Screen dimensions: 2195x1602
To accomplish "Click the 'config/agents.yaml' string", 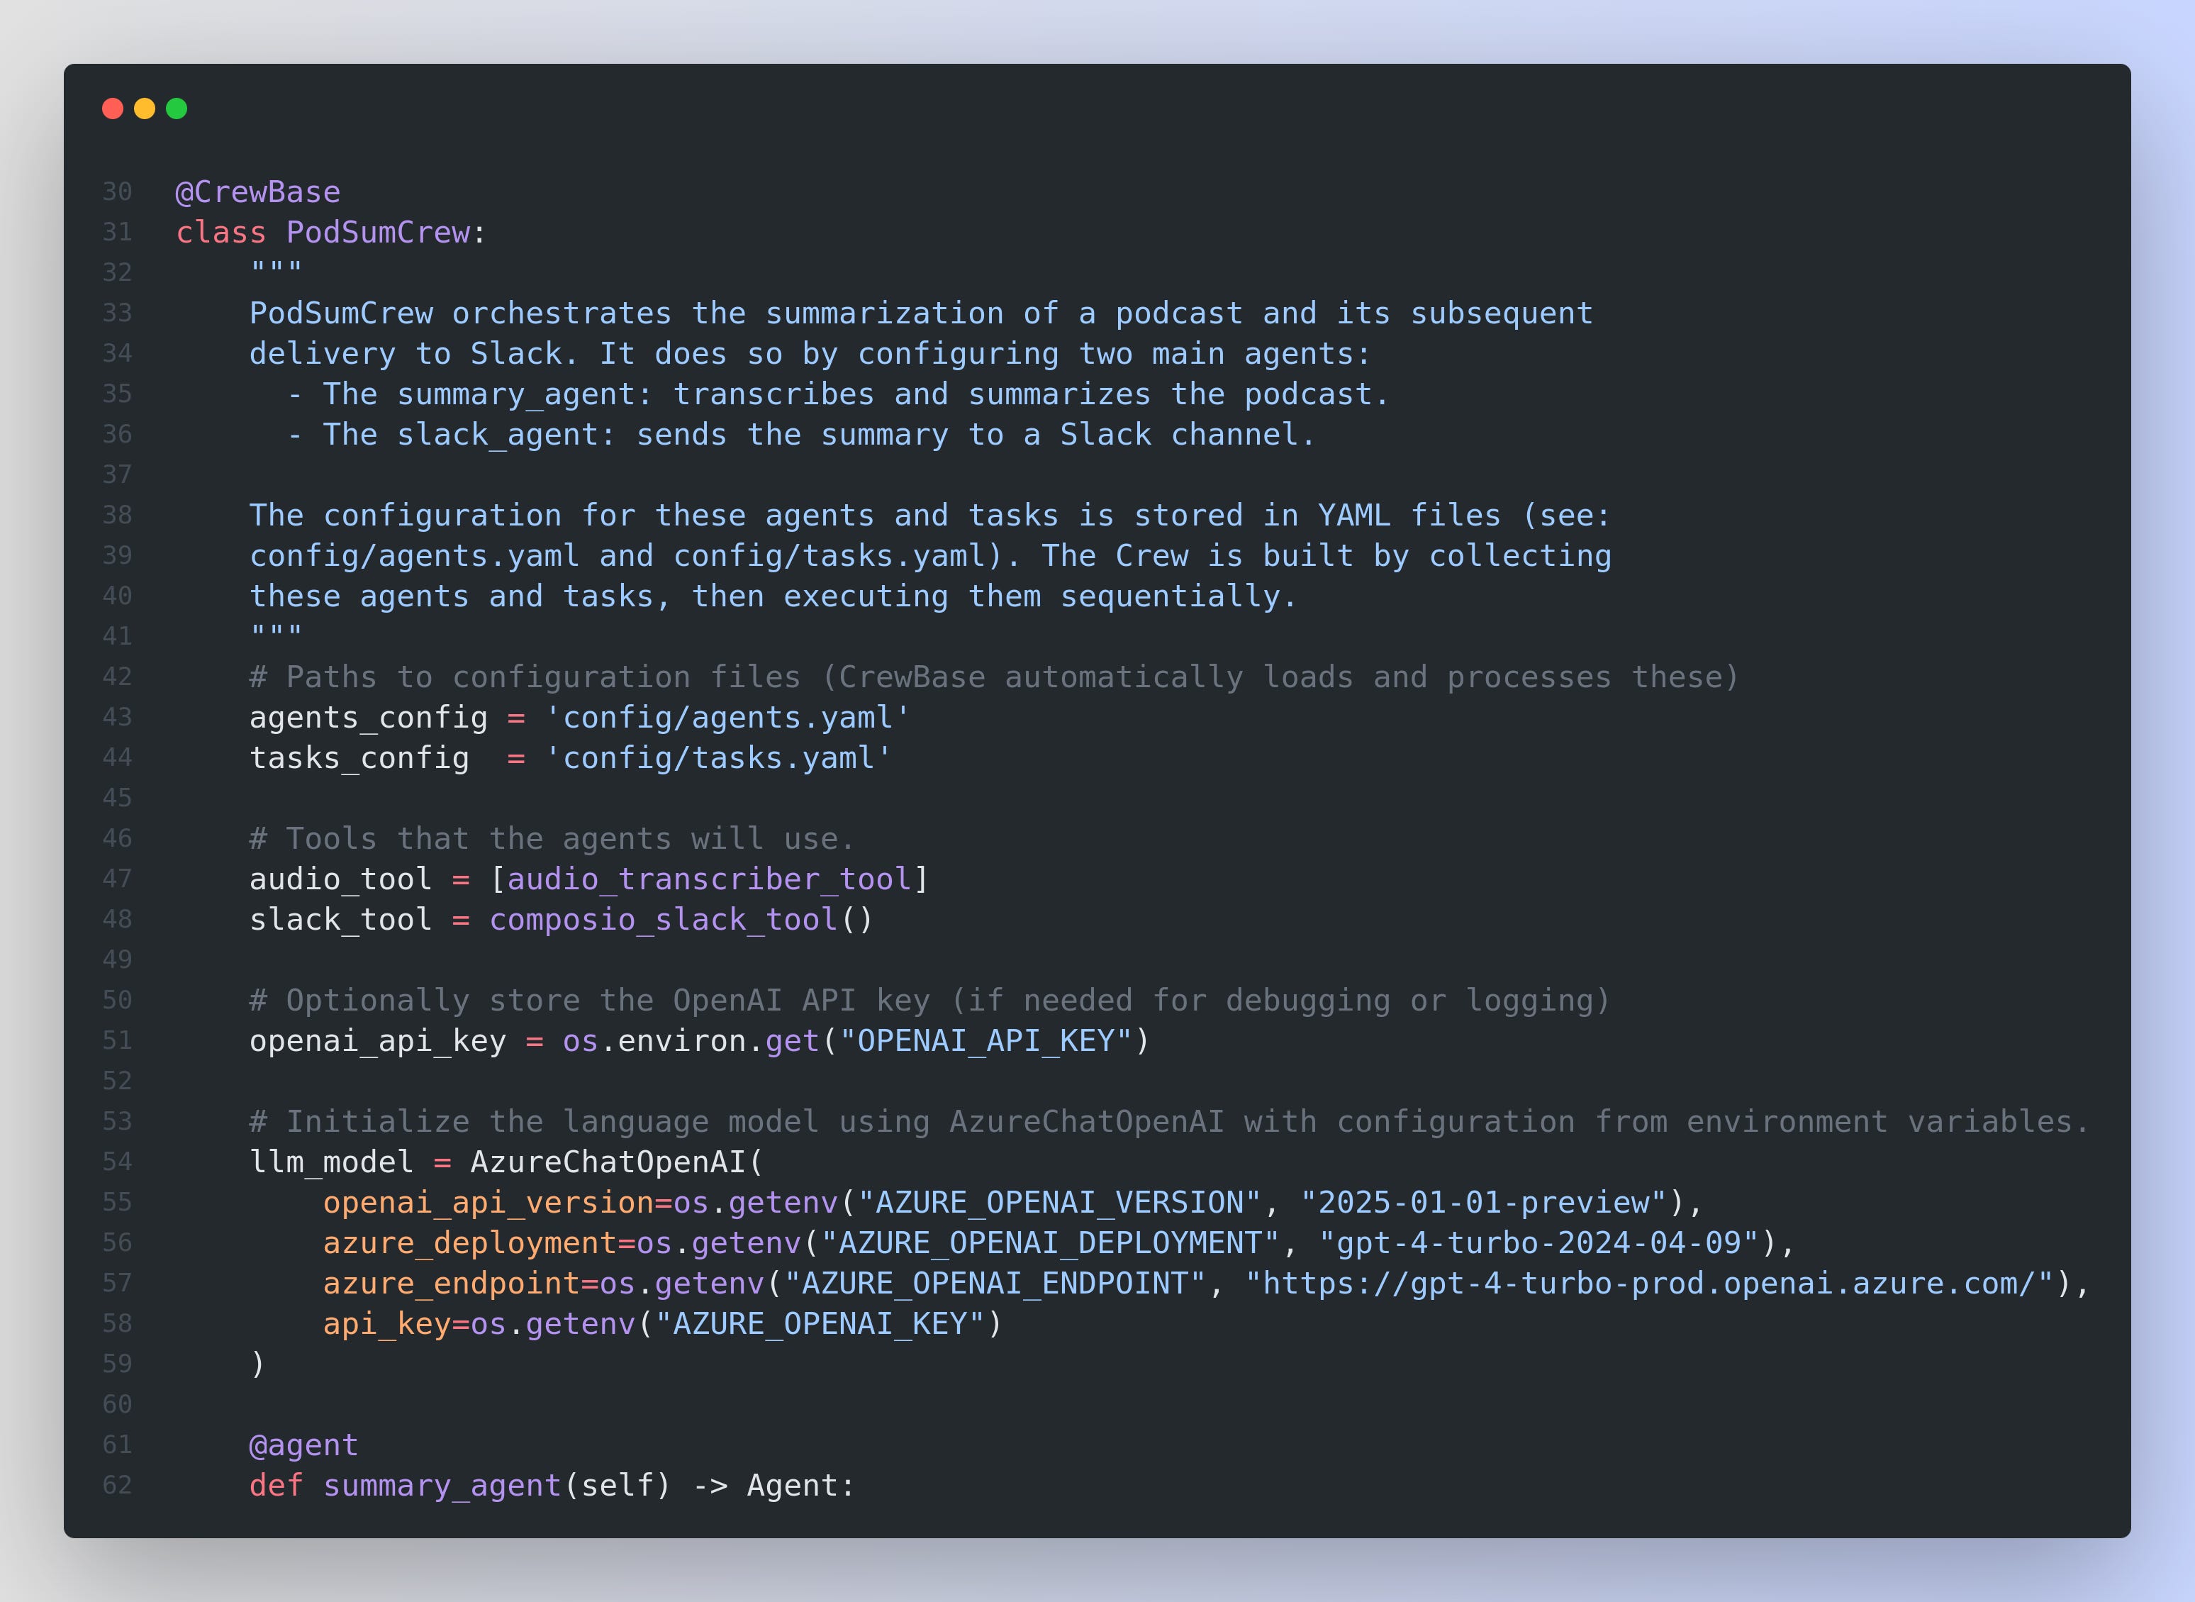I will [x=727, y=718].
